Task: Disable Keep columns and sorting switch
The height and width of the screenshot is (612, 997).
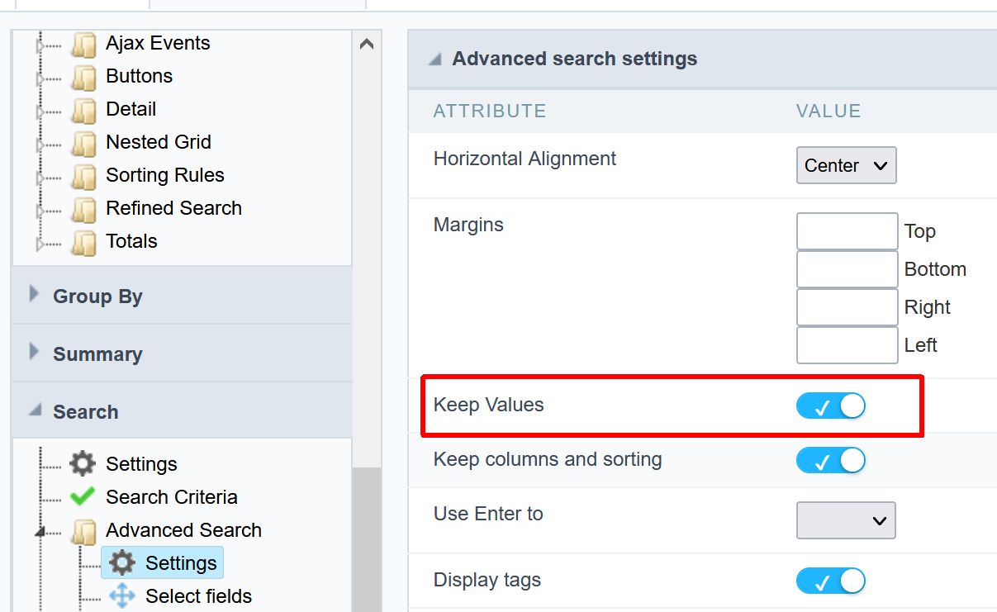Action: pos(830,460)
